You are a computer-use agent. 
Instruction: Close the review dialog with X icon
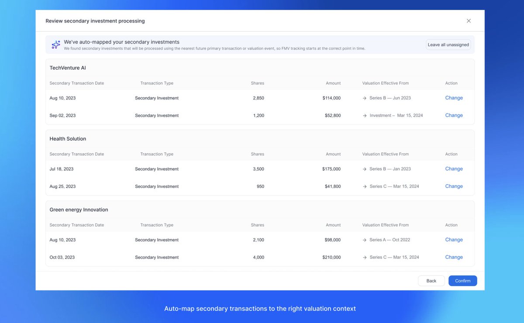(x=469, y=21)
